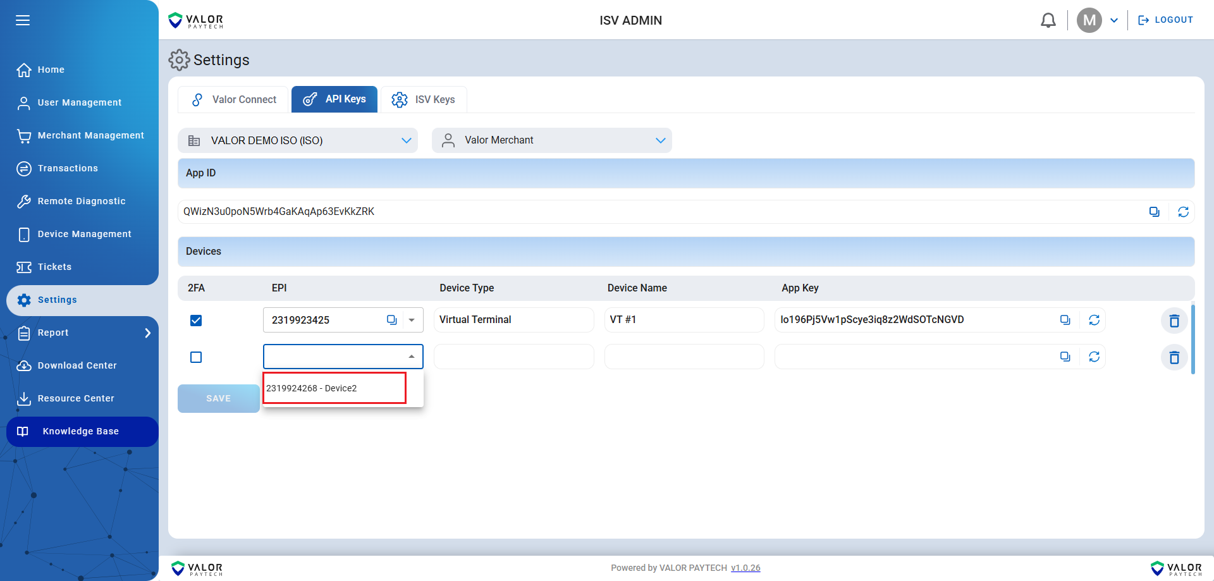Copy EPI 2319923425
The image size is (1214, 581).
392,320
